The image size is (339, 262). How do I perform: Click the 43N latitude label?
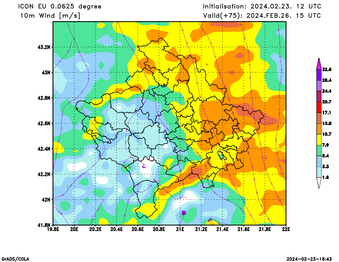(46, 72)
